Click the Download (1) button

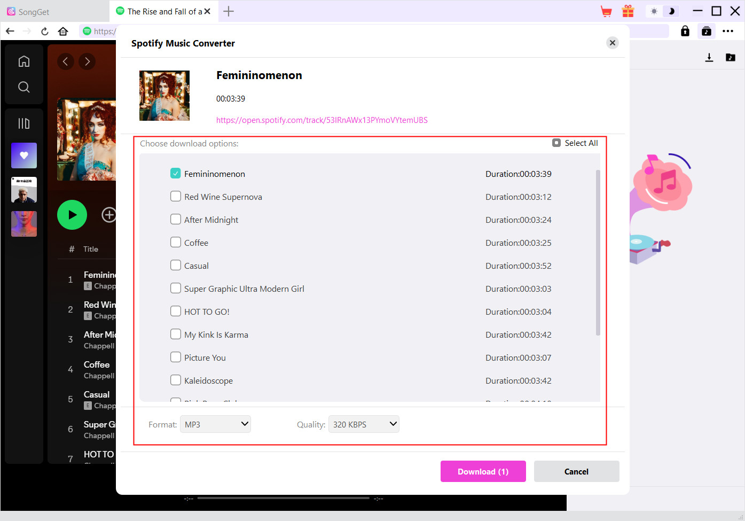[x=483, y=471]
